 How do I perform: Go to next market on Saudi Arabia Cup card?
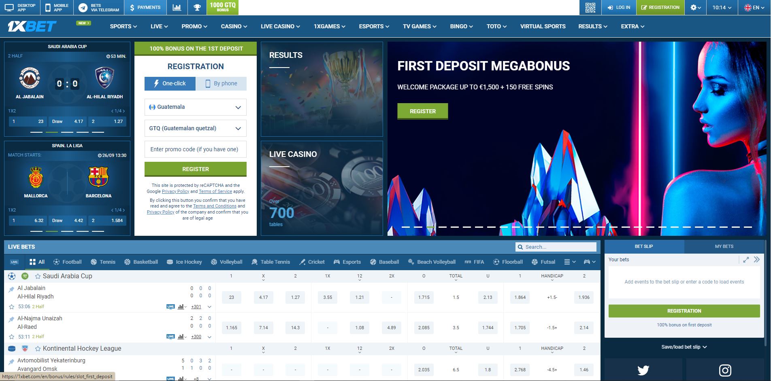point(124,111)
